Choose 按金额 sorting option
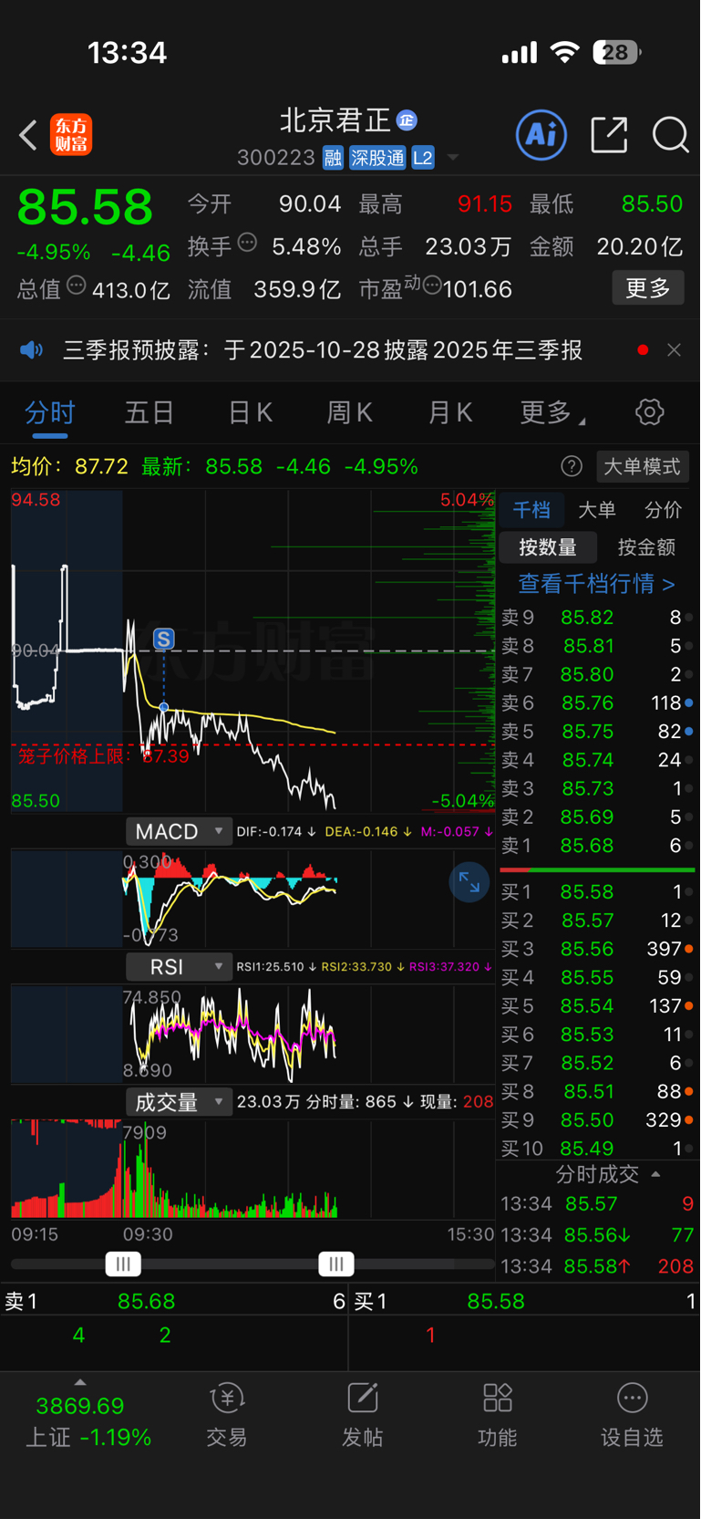Image resolution: width=701 pixels, height=1519 pixels. coord(646,547)
